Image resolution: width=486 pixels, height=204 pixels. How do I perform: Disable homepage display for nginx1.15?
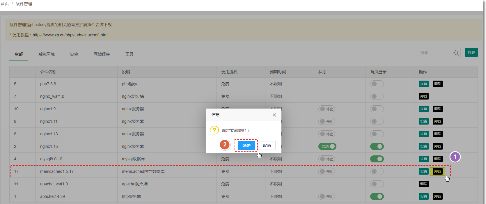[377, 146]
